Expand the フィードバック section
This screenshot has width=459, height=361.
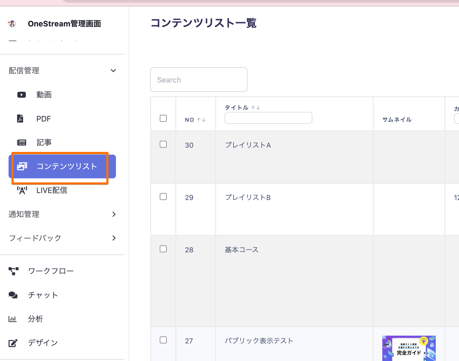coord(114,238)
